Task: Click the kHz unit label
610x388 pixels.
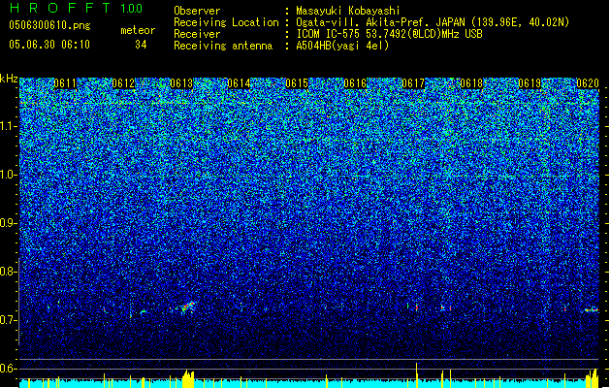Action: pyautogui.click(x=9, y=79)
